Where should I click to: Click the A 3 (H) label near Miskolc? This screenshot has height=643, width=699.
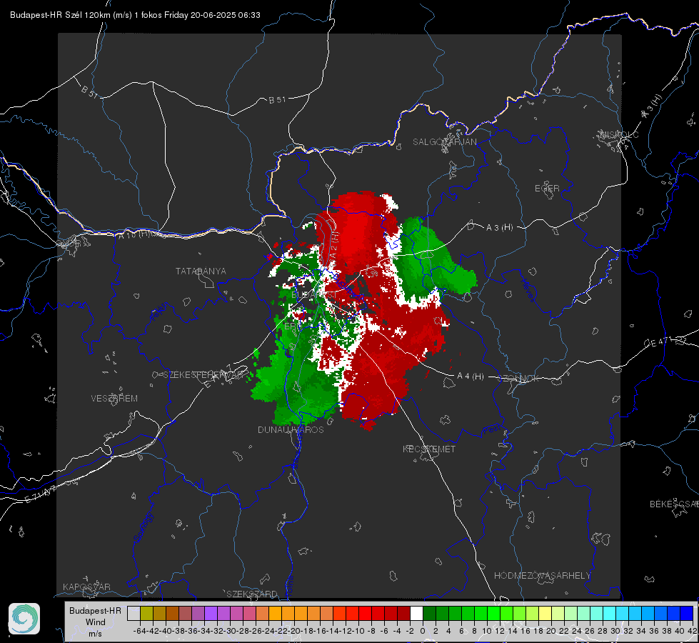click(x=652, y=106)
